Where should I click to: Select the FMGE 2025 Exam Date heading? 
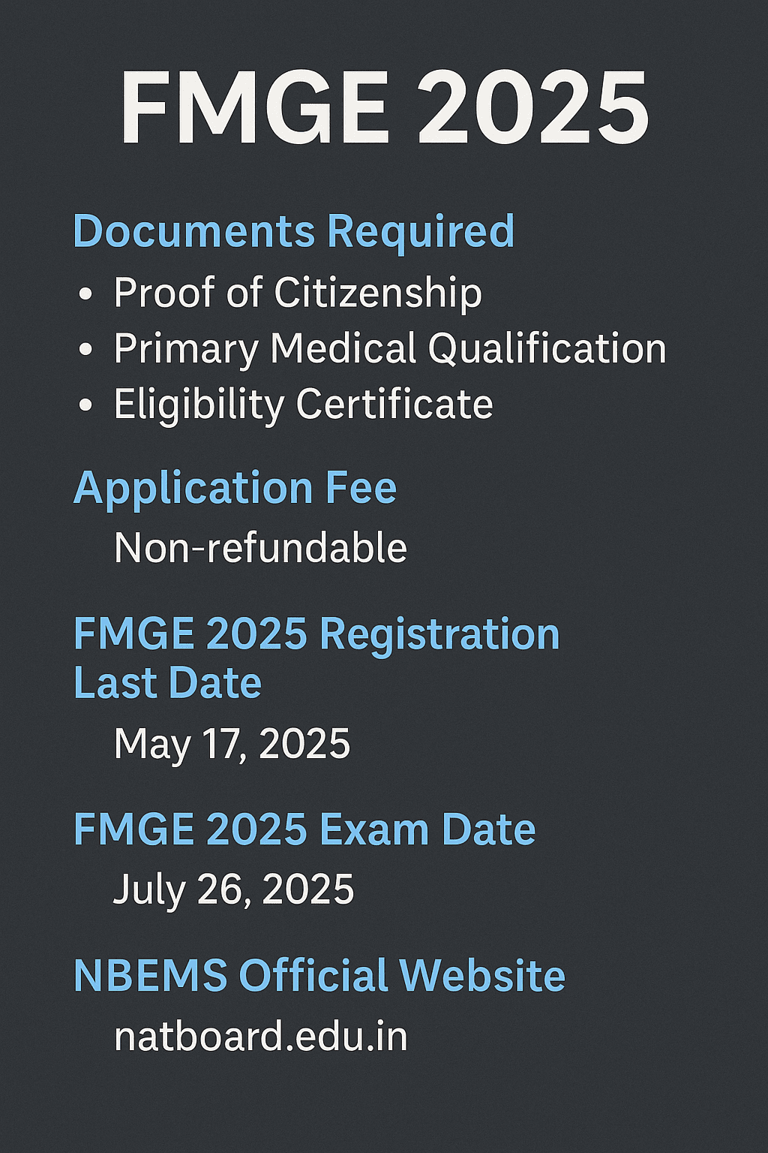[304, 829]
